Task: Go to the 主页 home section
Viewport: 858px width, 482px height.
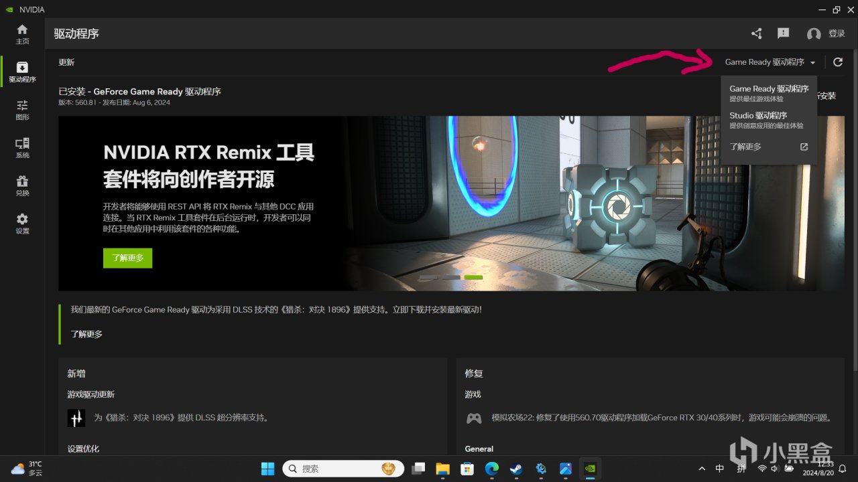Action: (x=22, y=34)
